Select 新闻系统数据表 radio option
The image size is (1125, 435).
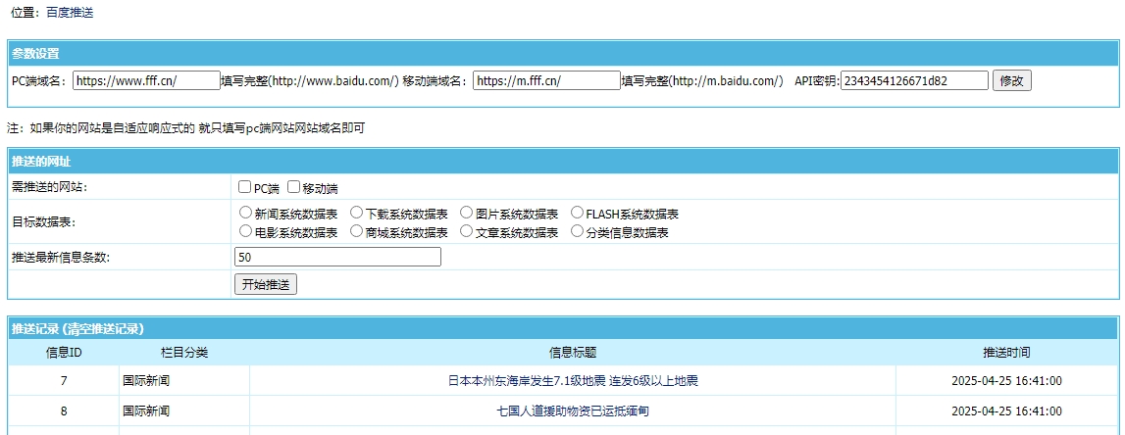point(245,213)
